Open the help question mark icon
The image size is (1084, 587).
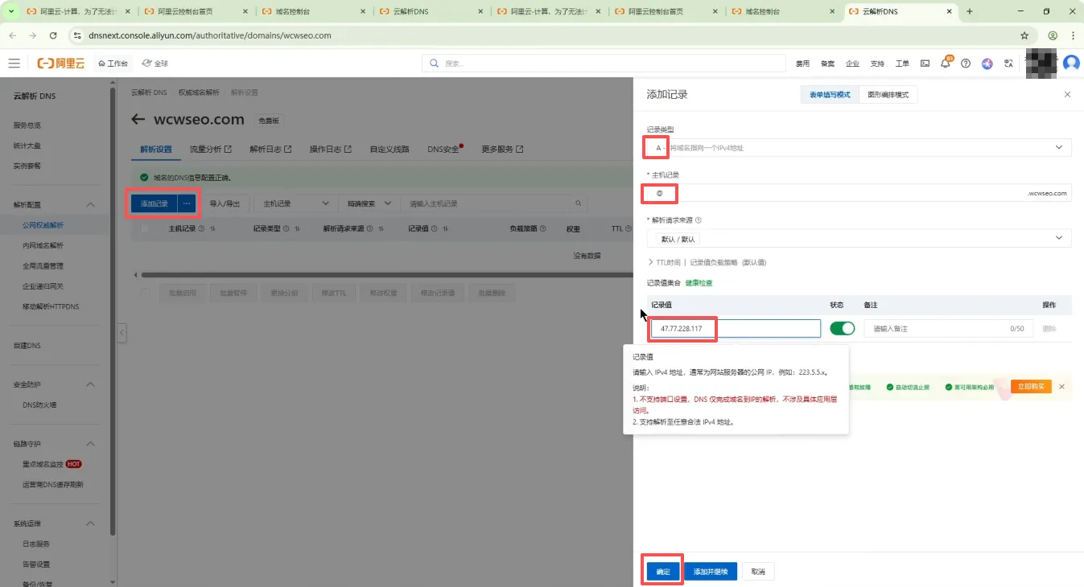(966, 64)
